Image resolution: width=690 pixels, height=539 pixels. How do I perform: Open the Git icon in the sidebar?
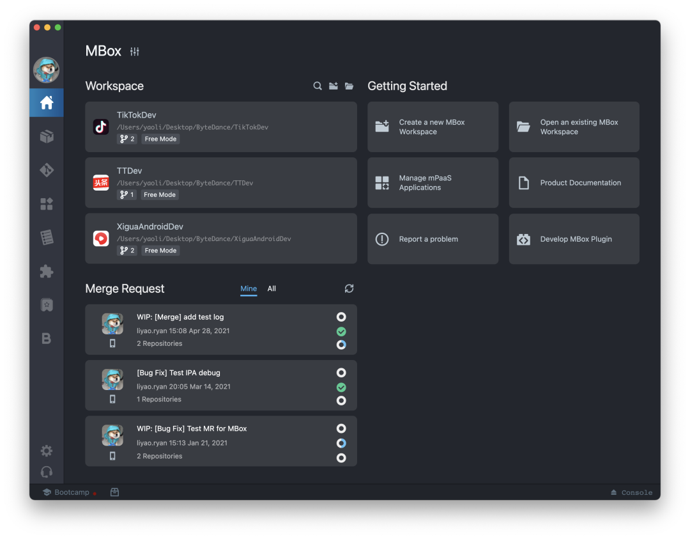pos(47,170)
